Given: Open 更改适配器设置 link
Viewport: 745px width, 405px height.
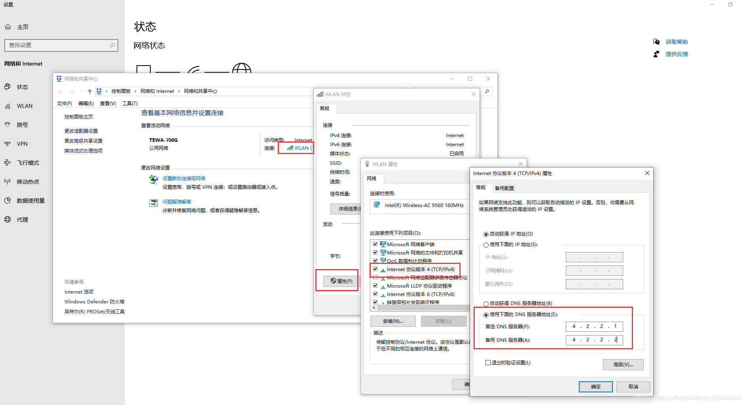Looking at the screenshot, I should pyautogui.click(x=81, y=131).
